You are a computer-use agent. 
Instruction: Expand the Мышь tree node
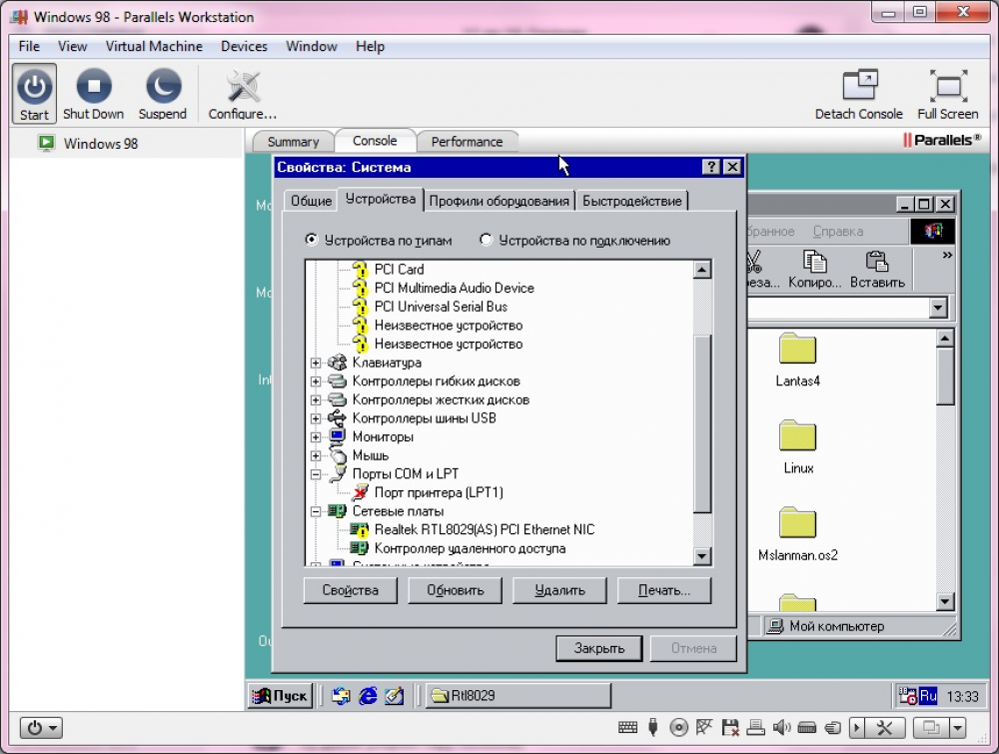[316, 456]
